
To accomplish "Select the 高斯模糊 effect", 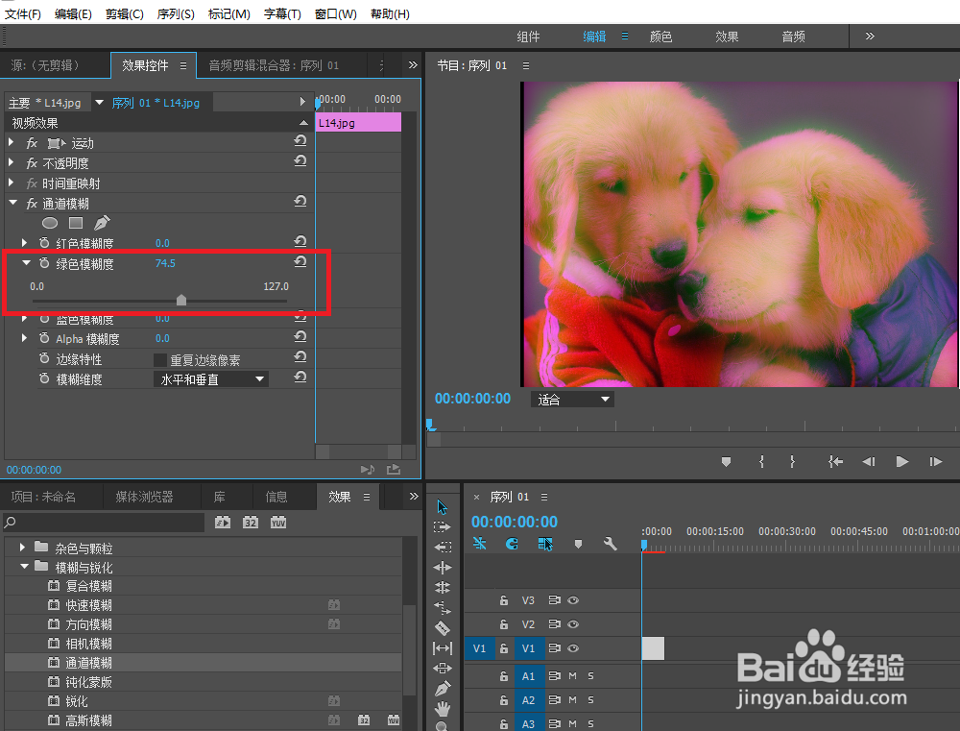I will [88, 720].
